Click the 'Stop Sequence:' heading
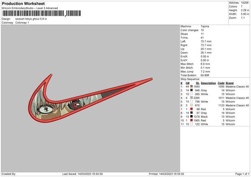The height and width of the screenshot is (177, 251). pyautogui.click(x=190, y=79)
